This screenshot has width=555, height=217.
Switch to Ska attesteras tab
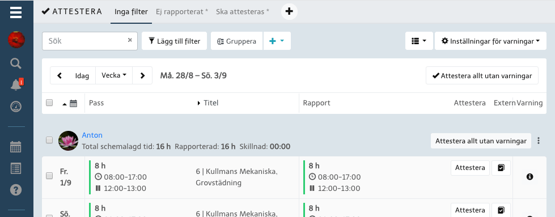coord(243,12)
